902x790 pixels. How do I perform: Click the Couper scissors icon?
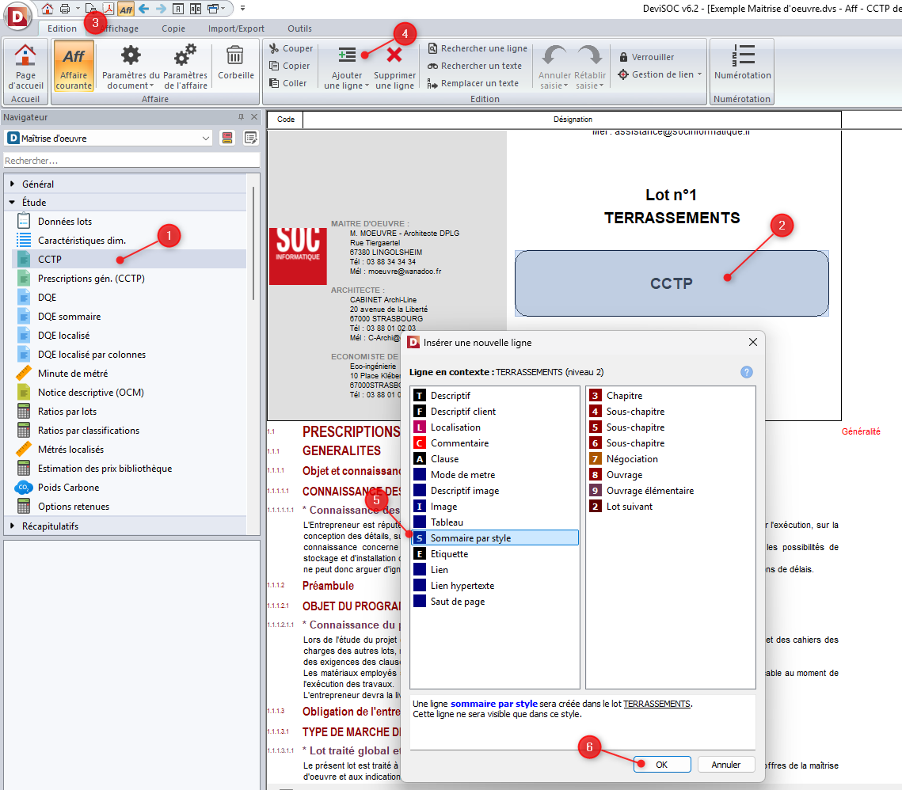tap(275, 48)
